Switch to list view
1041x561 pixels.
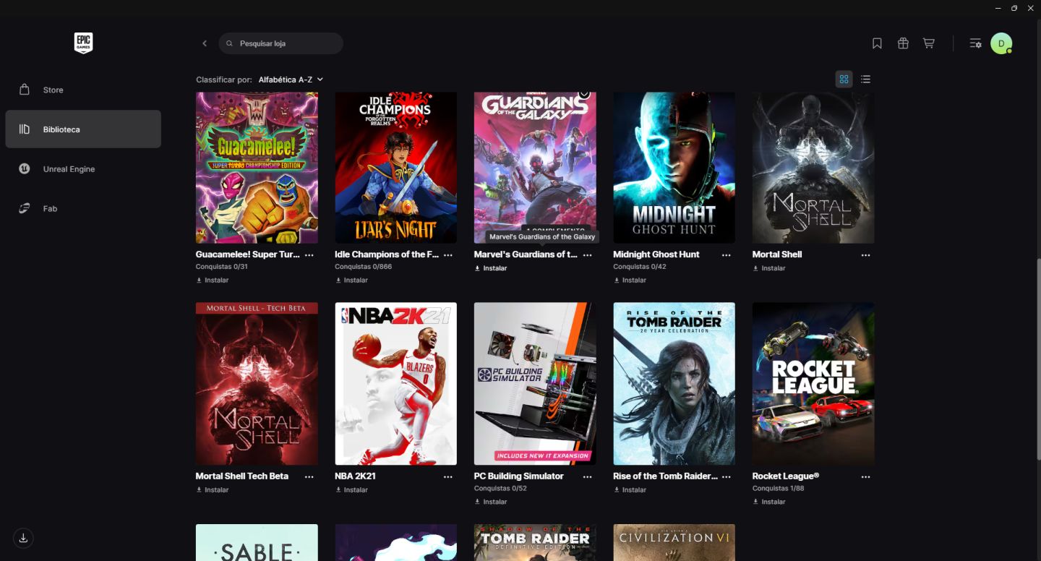click(x=865, y=79)
